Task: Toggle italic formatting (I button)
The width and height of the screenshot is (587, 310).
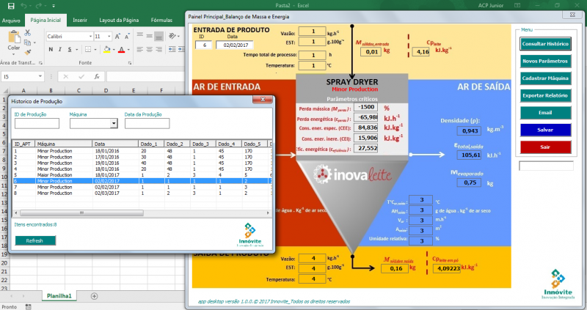Action: pos(60,49)
